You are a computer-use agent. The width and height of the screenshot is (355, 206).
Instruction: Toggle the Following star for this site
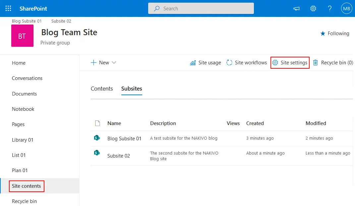pos(323,34)
